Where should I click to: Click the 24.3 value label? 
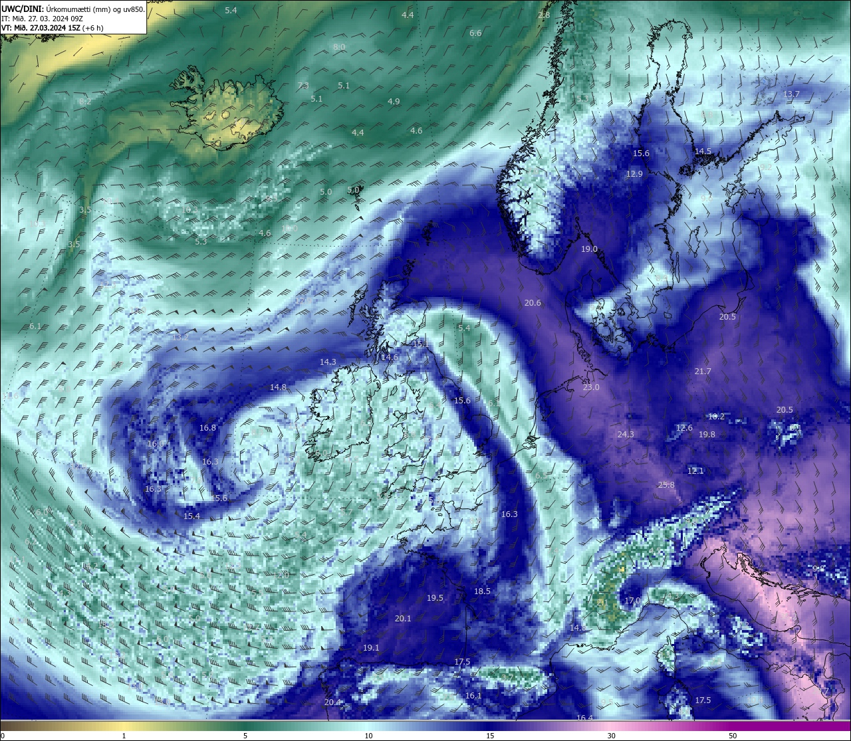click(626, 434)
